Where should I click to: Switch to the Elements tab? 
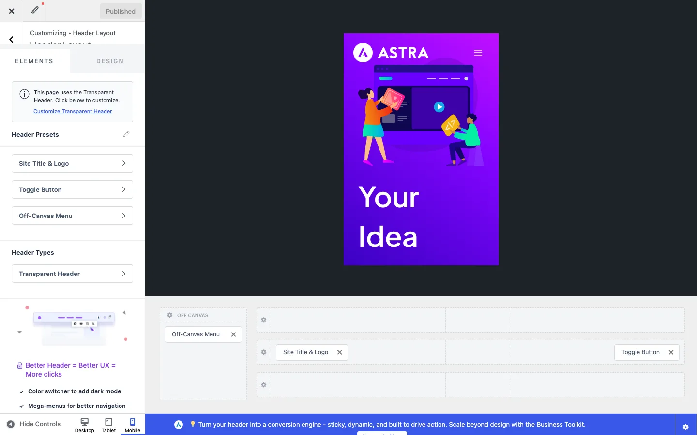point(34,61)
